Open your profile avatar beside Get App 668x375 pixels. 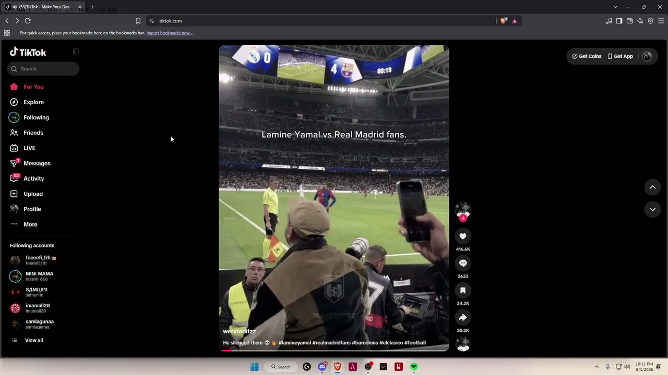click(x=647, y=56)
